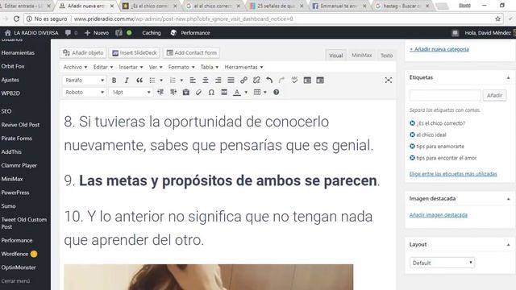Toggle distraction-free fullscreen editor
Viewport: 516px width, 290px height.
[389, 81]
